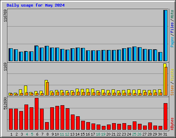Click the day 30 hits bar
The image size is (176, 138).
[x=160, y=57]
